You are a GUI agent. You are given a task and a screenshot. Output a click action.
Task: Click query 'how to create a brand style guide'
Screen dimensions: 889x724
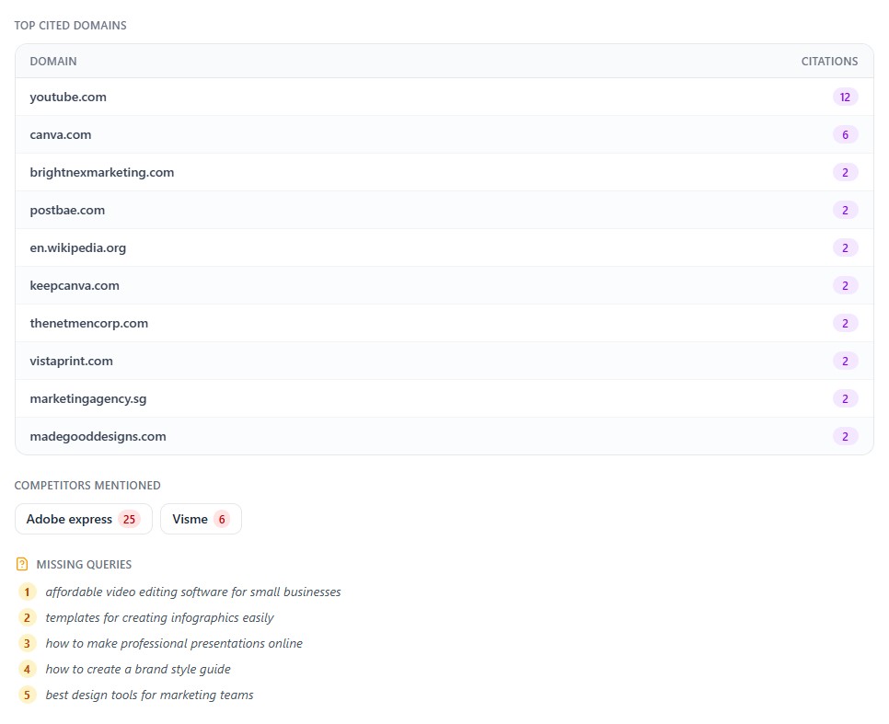138,669
